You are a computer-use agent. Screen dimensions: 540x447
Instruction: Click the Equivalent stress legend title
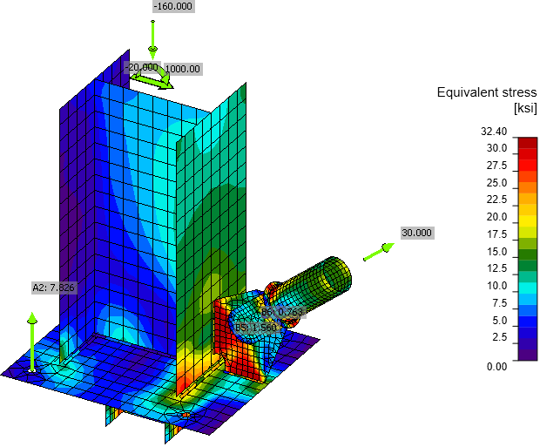487,92
